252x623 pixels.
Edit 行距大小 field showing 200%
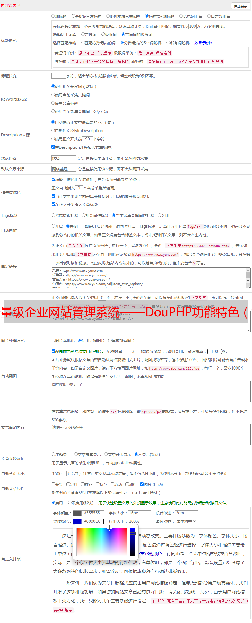(140, 521)
